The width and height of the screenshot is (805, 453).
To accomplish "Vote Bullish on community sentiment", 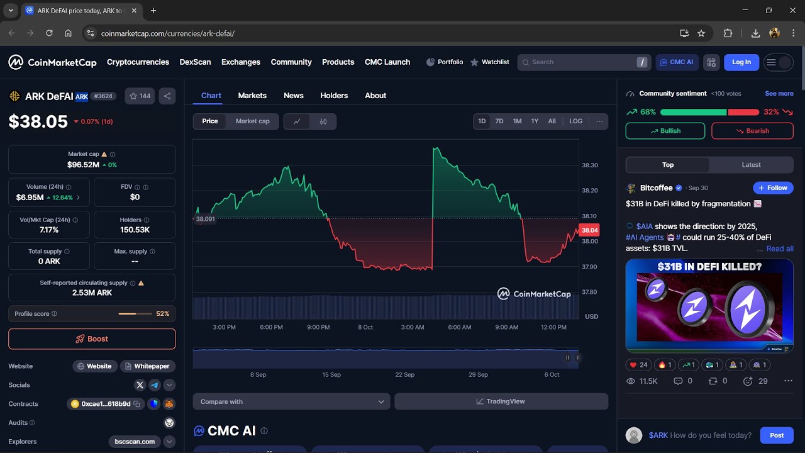I will click(665, 131).
